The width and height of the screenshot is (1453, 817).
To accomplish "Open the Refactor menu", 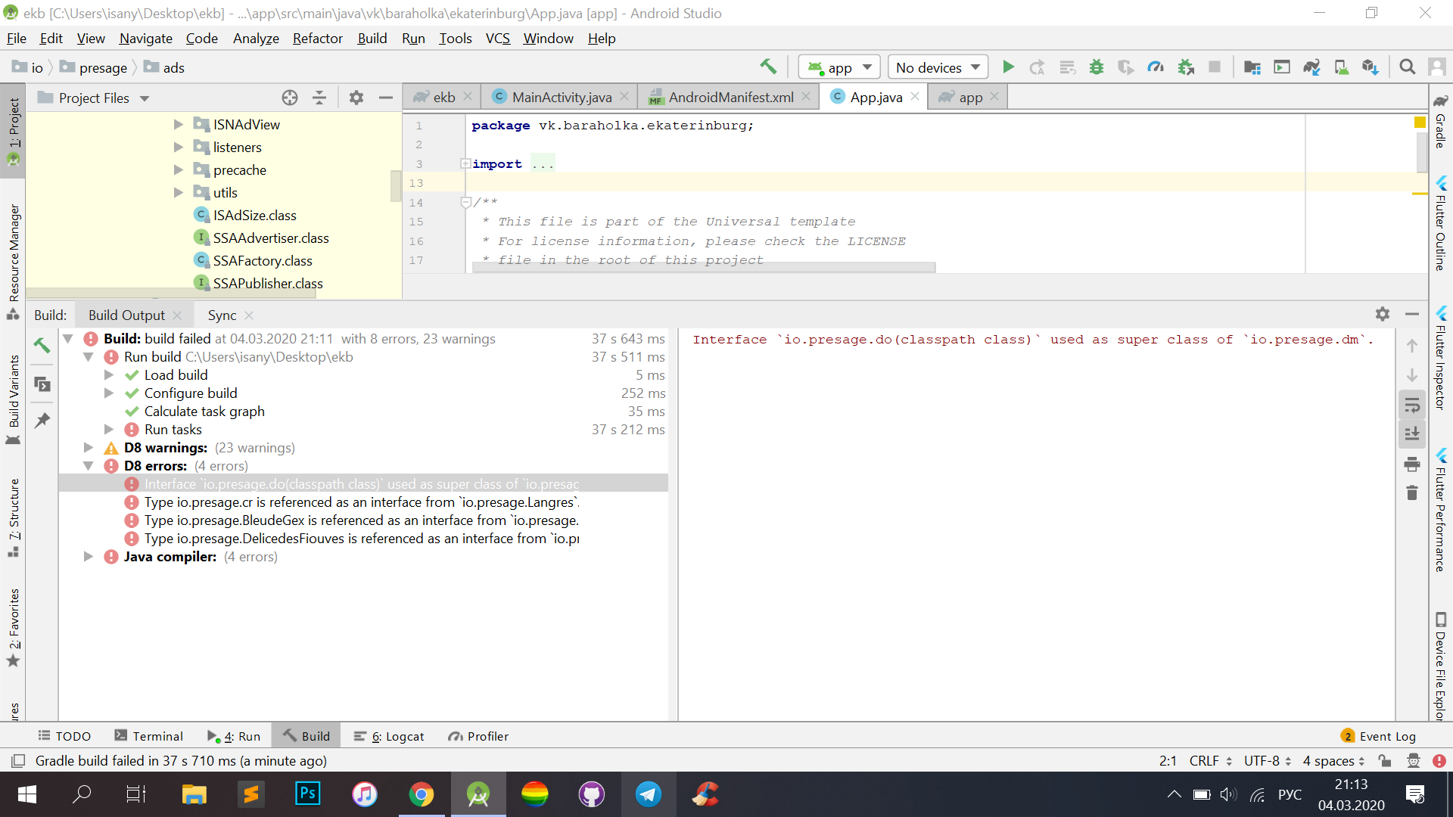I will (317, 39).
